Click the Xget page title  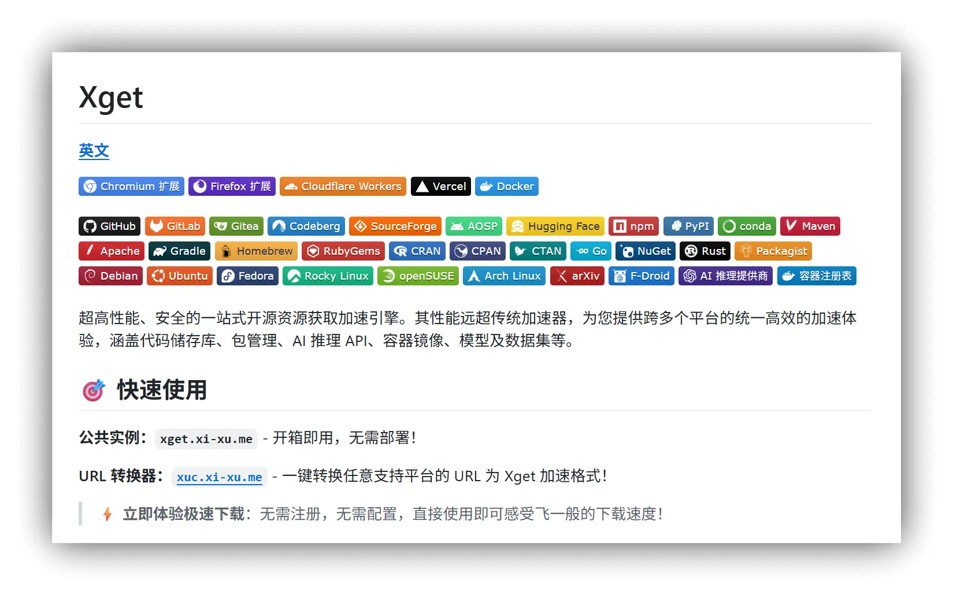[111, 97]
